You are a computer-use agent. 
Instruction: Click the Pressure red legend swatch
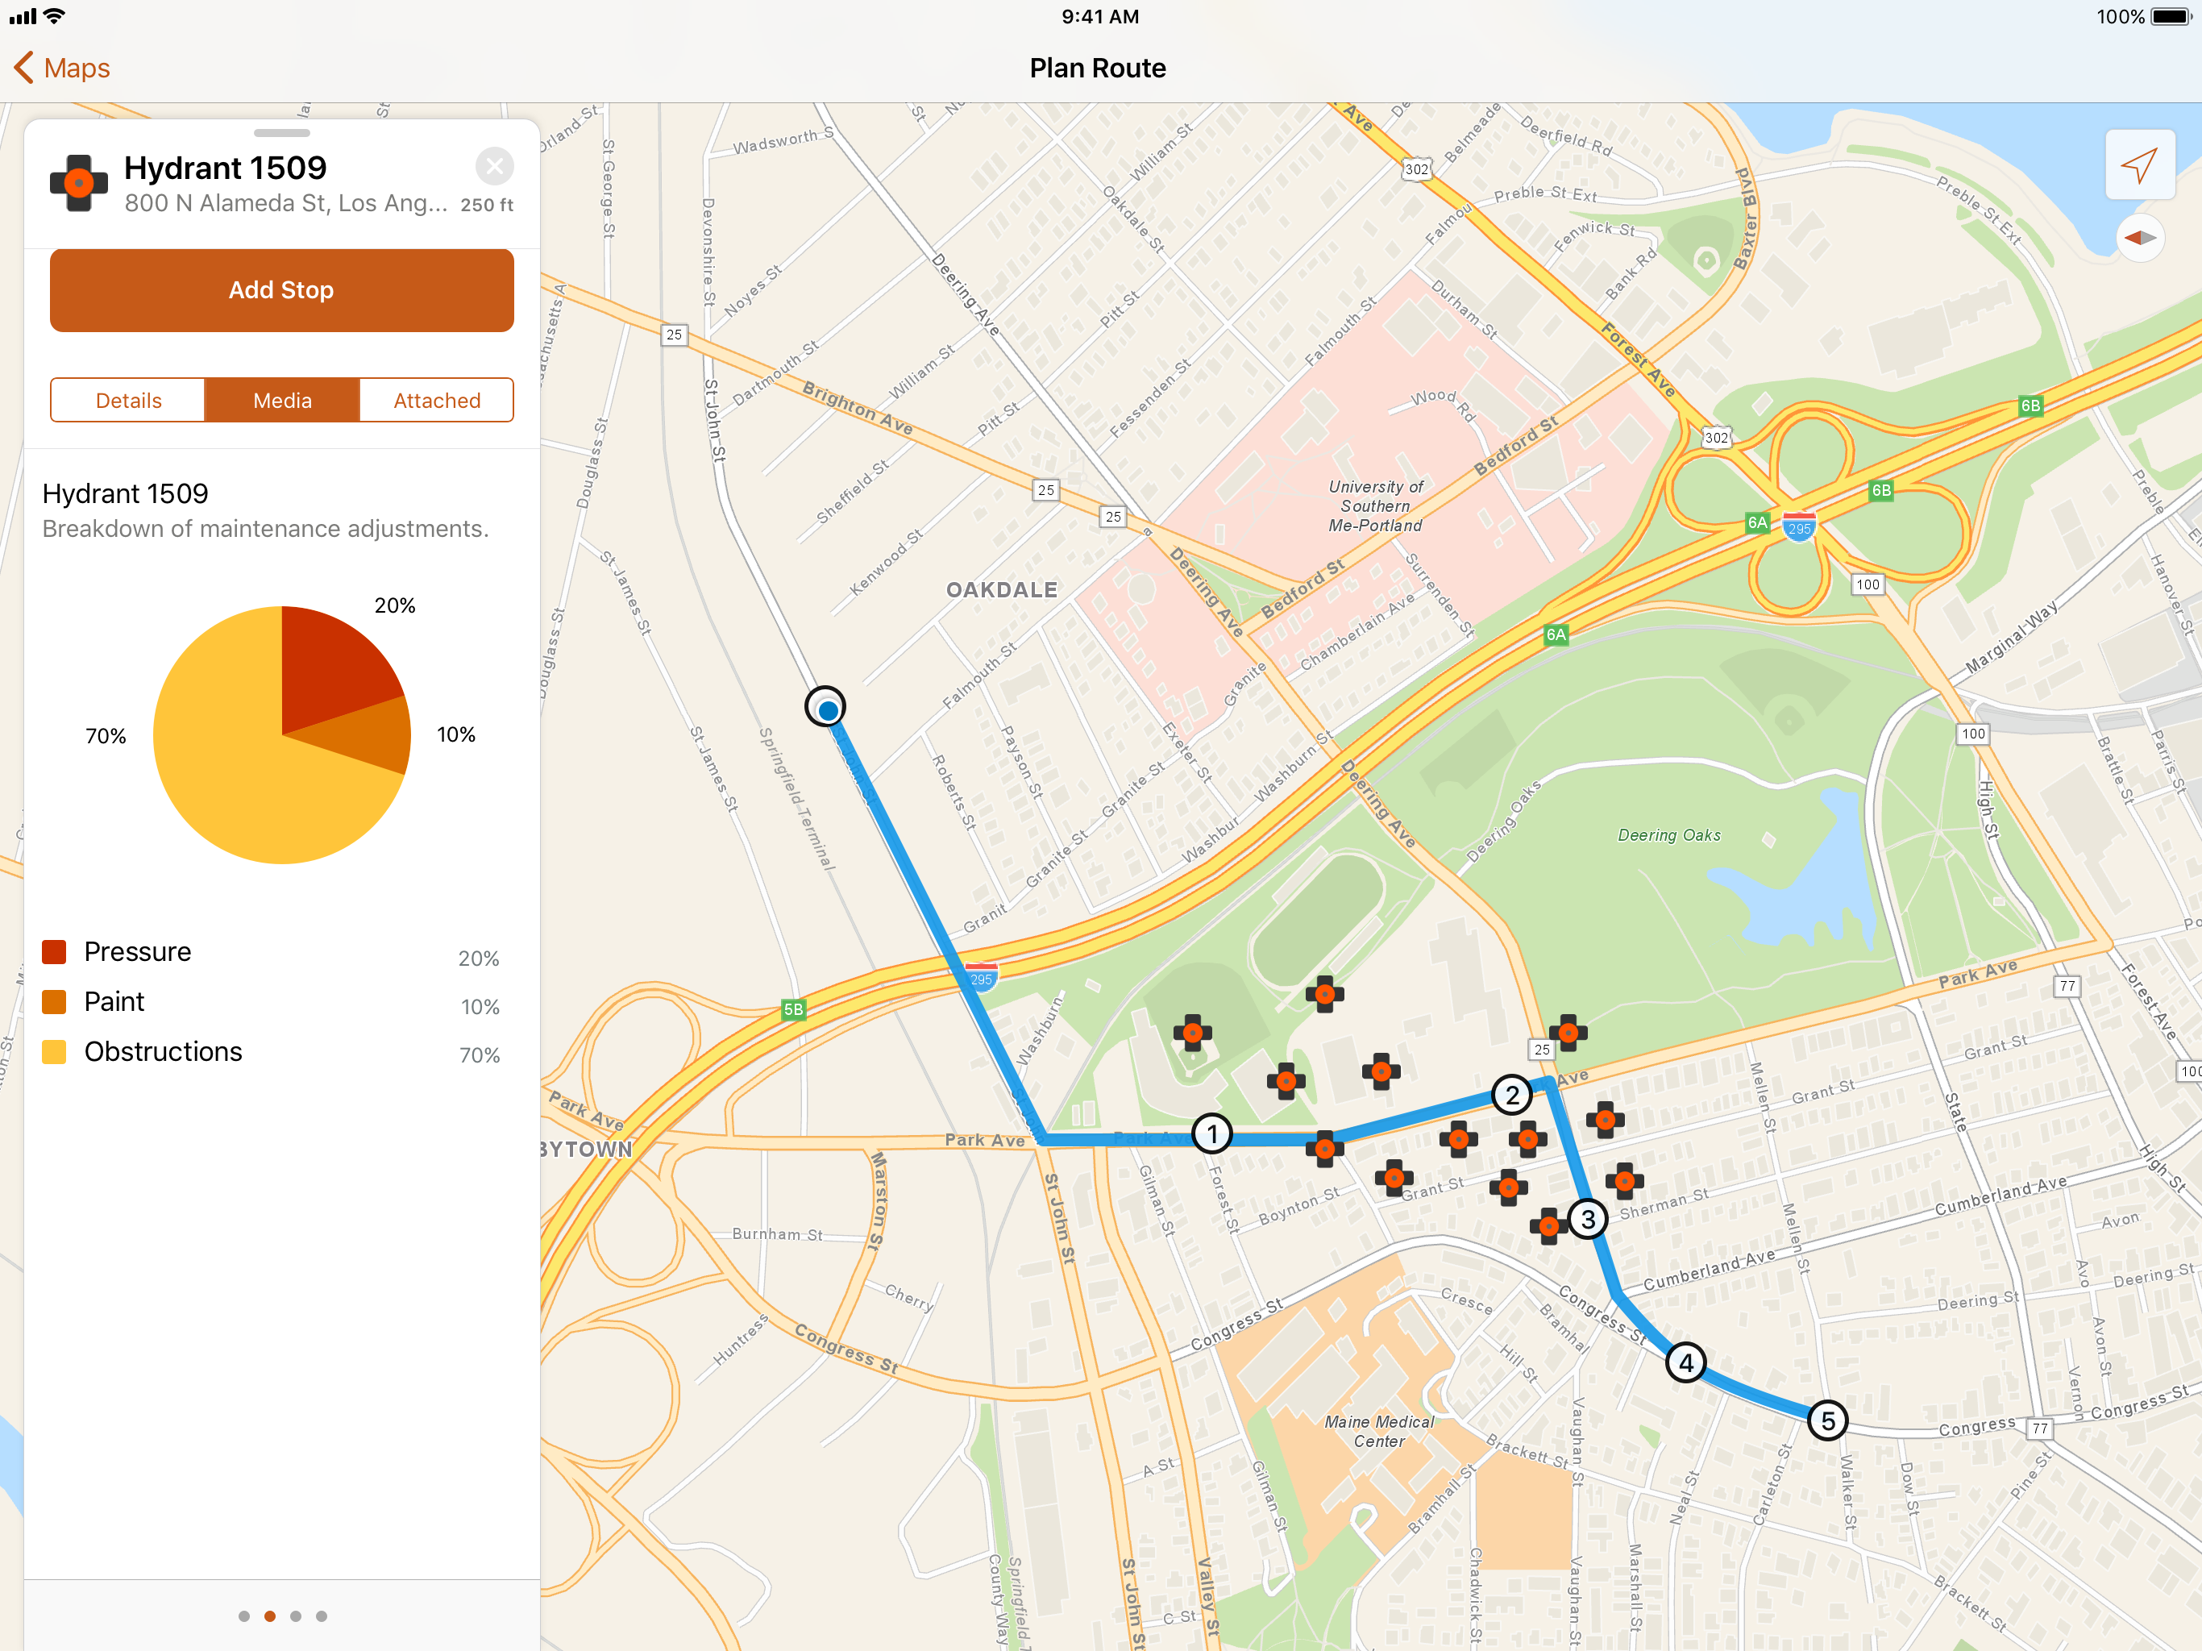point(55,952)
